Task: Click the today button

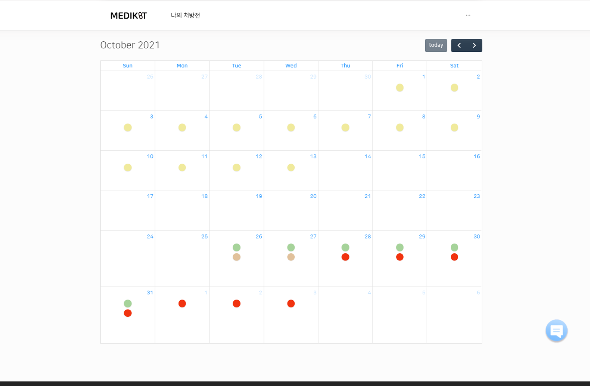Action: (436, 45)
